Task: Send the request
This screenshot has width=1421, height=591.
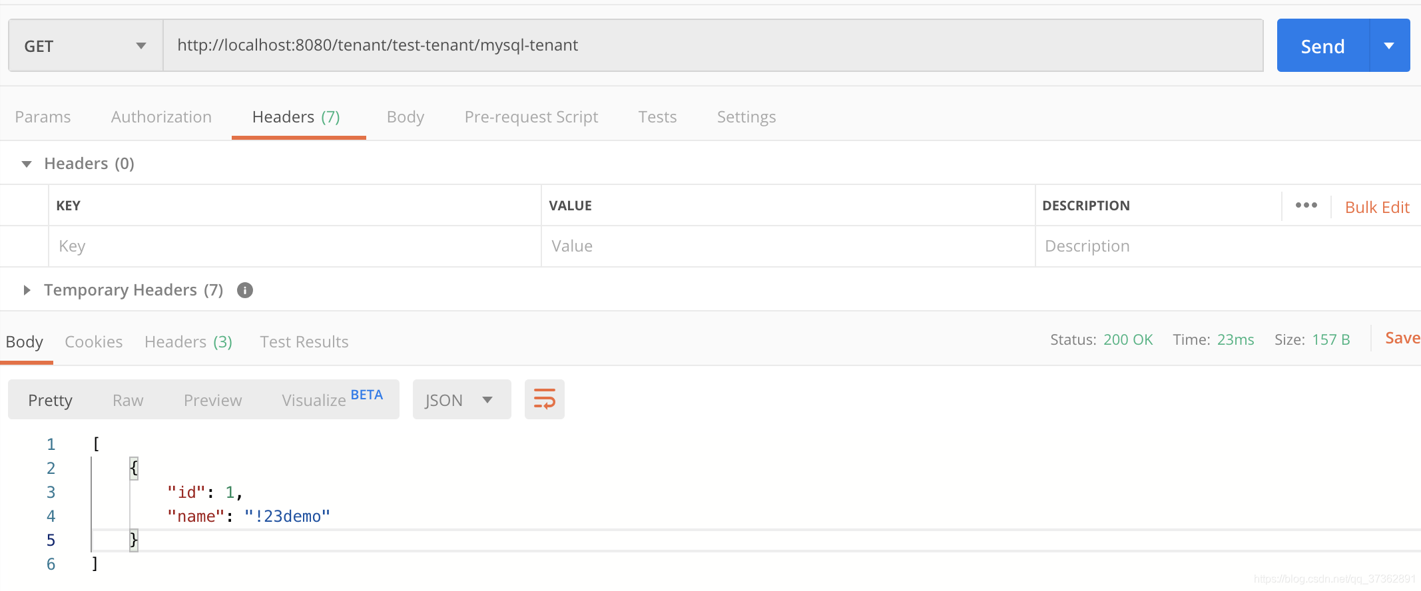Action: [x=1322, y=46]
